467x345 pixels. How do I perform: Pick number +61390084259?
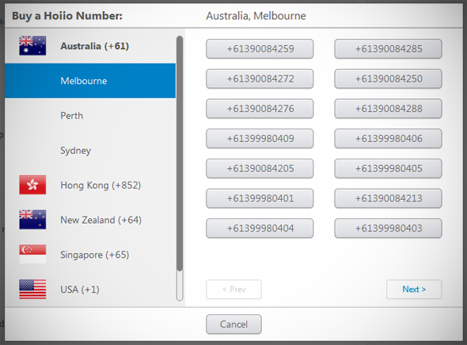[260, 48]
